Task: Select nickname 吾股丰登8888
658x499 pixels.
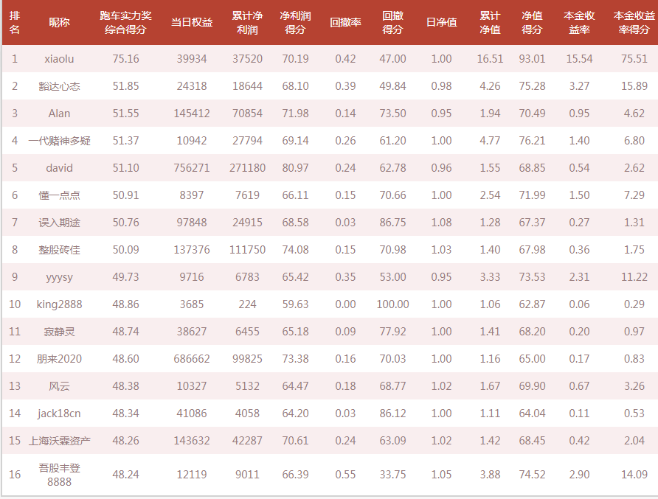Action: (x=59, y=475)
